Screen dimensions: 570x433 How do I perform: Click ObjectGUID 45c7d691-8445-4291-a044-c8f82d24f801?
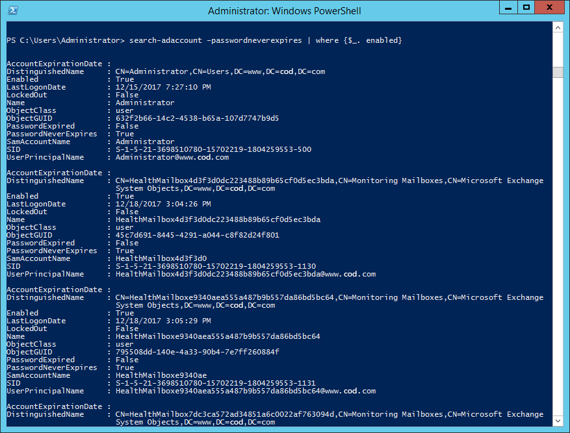coord(198,235)
